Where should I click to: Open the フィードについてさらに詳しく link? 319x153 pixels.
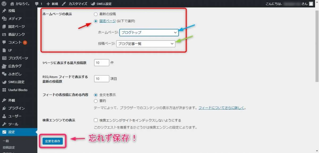[x=221, y=108]
